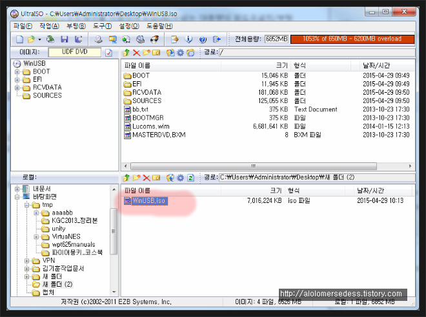Expand the RCVDATA folder in image tree

coord(17,88)
